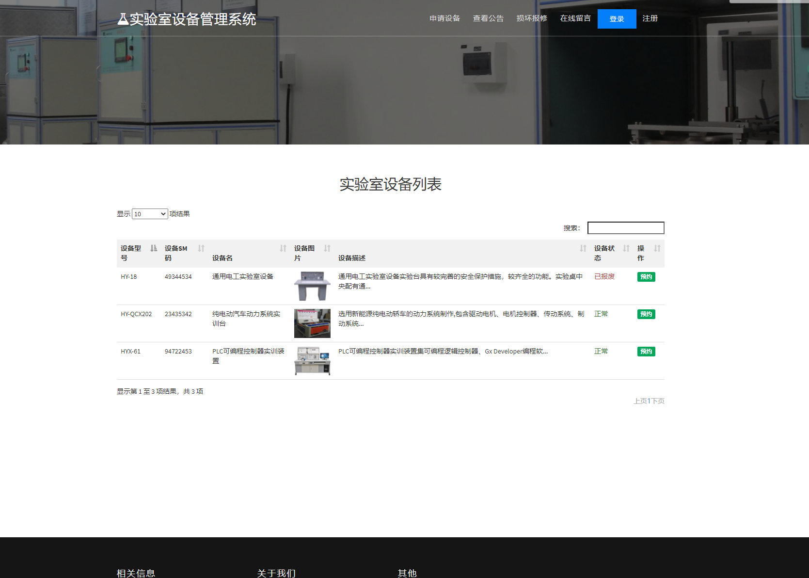The height and width of the screenshot is (578, 809).
Task: Sort the 设备描述 column
Action: (583, 248)
